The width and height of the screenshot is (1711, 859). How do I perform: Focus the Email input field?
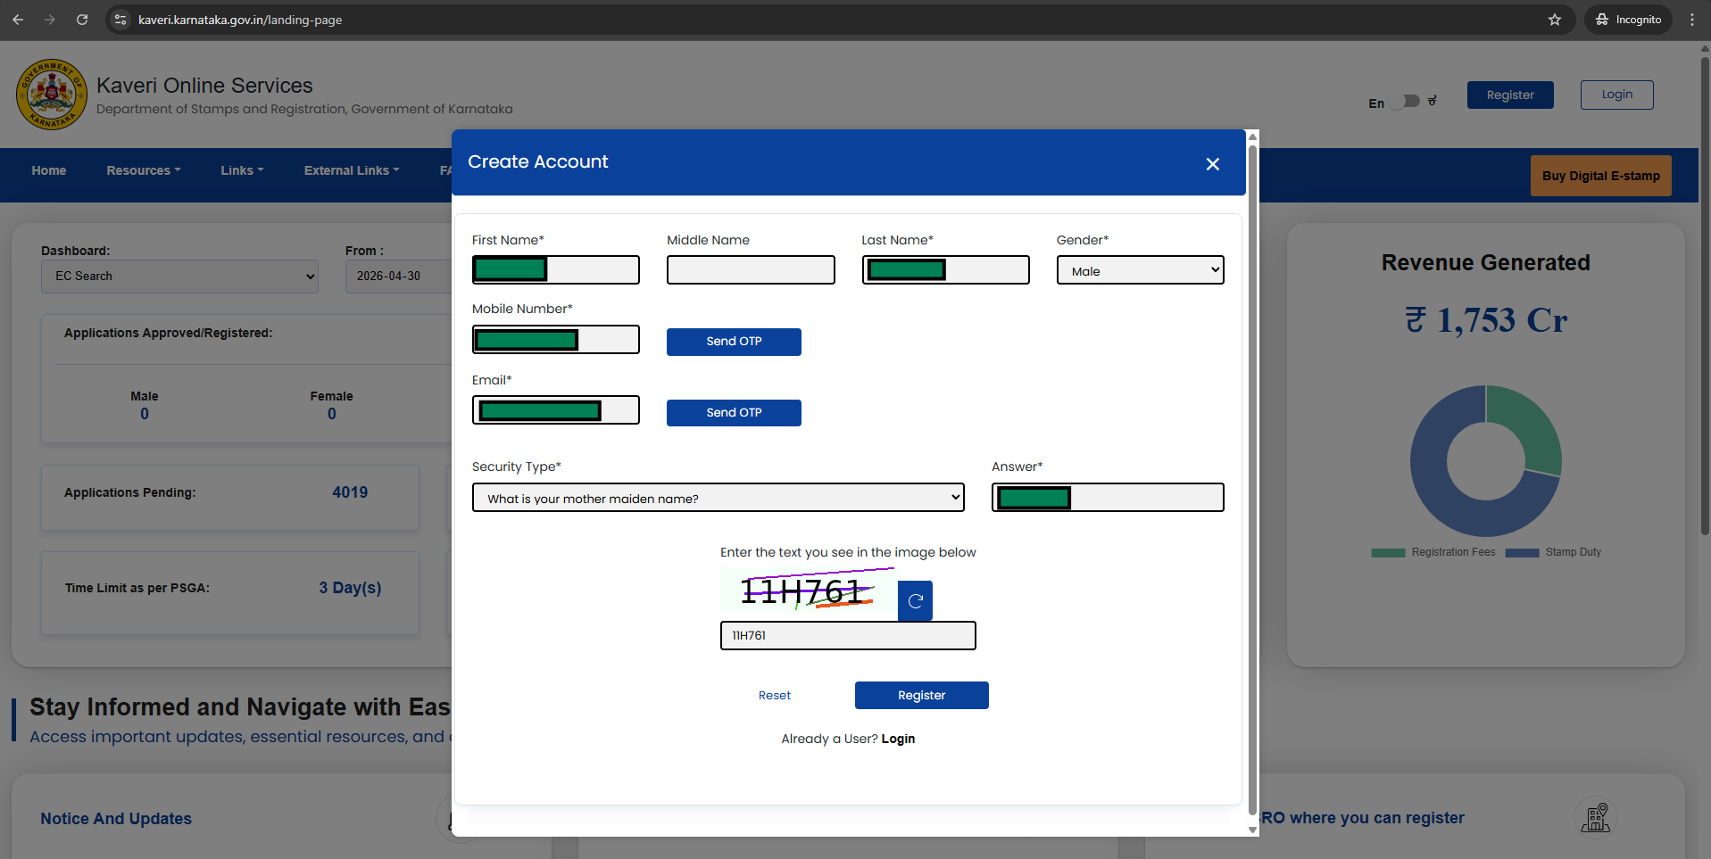(555, 410)
